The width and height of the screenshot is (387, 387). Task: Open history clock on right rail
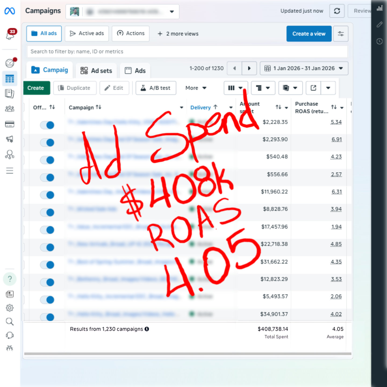pos(379,41)
